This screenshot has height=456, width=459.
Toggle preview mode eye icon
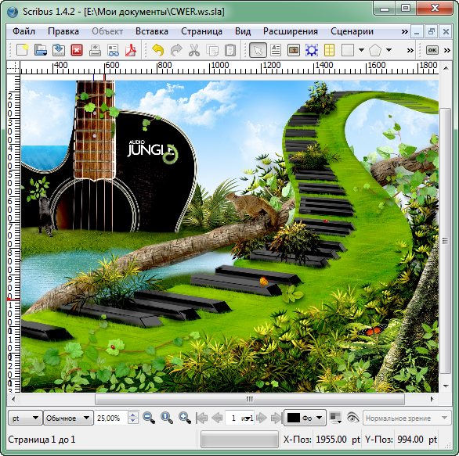[352, 418]
